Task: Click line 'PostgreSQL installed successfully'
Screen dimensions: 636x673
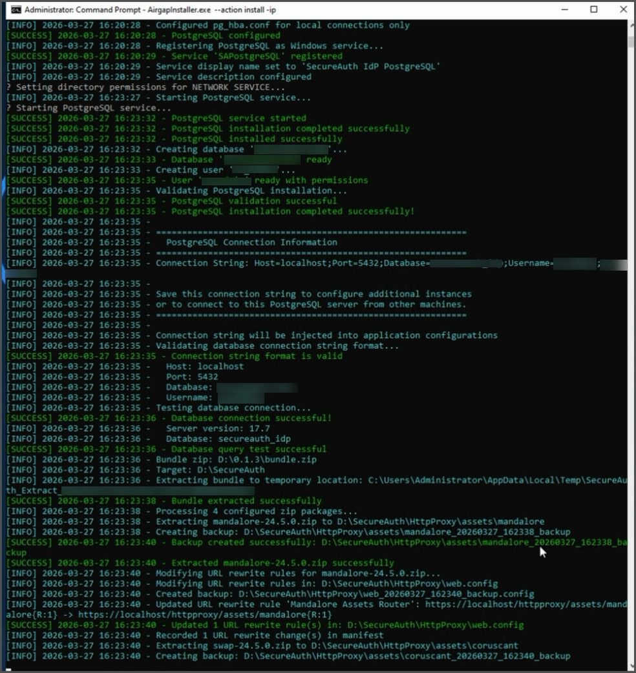Action: pos(175,139)
